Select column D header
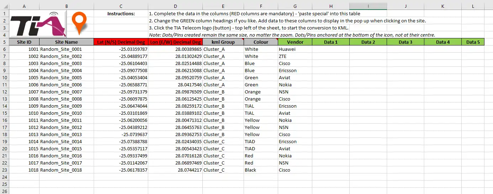This screenshot has width=493, height=194. pyautogui.click(x=175, y=6)
